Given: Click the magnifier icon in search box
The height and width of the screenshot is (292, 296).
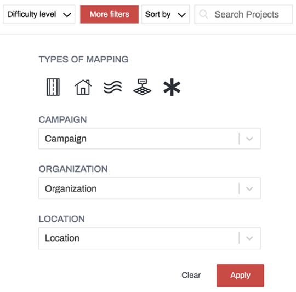Looking at the screenshot, I should click(x=203, y=14).
